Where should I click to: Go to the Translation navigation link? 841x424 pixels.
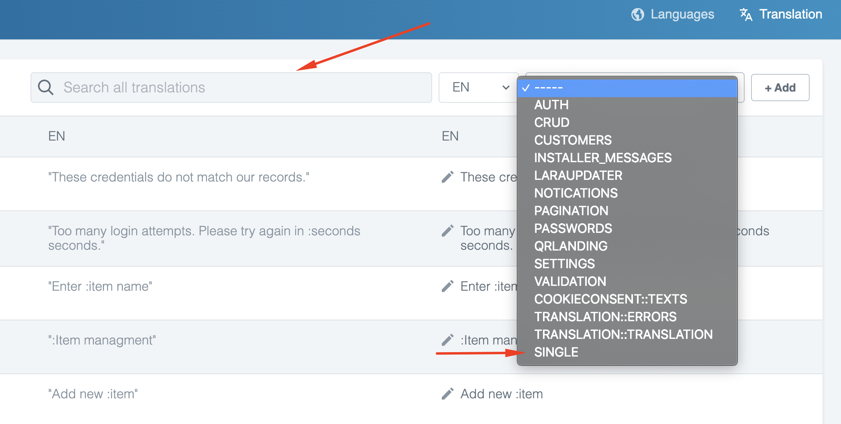point(790,14)
